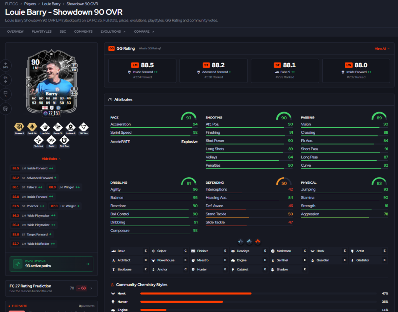Screen dimensions: 398x312
Task: Open ST 88.2 Advanced Forward rating card
Action: click(213, 71)
